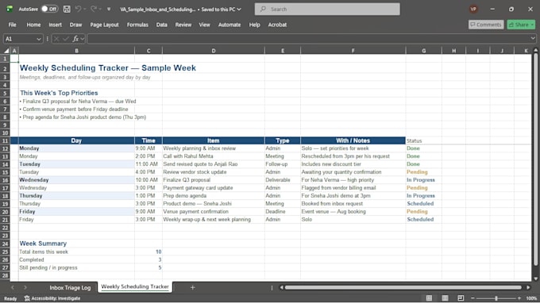The width and height of the screenshot is (540, 303).
Task: Click horizontal scrollbar left arrow
Action: coord(281,287)
